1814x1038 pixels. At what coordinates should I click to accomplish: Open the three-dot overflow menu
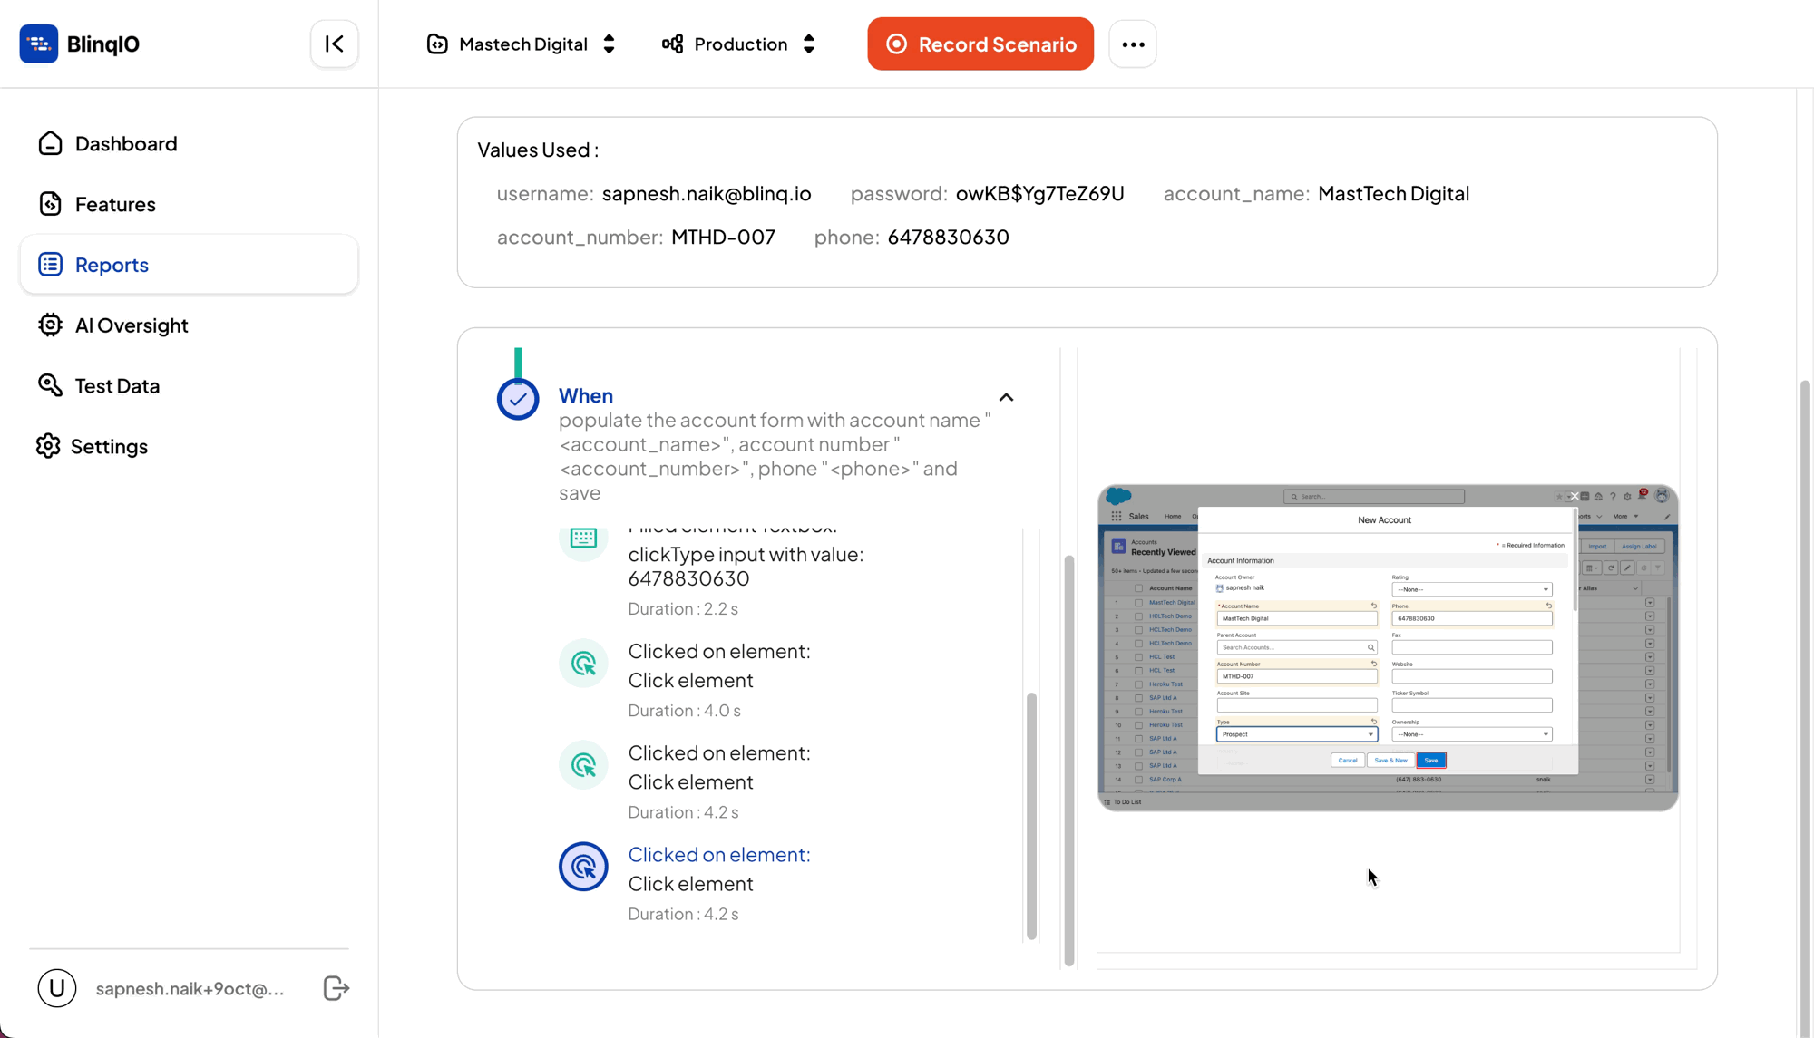click(1133, 44)
